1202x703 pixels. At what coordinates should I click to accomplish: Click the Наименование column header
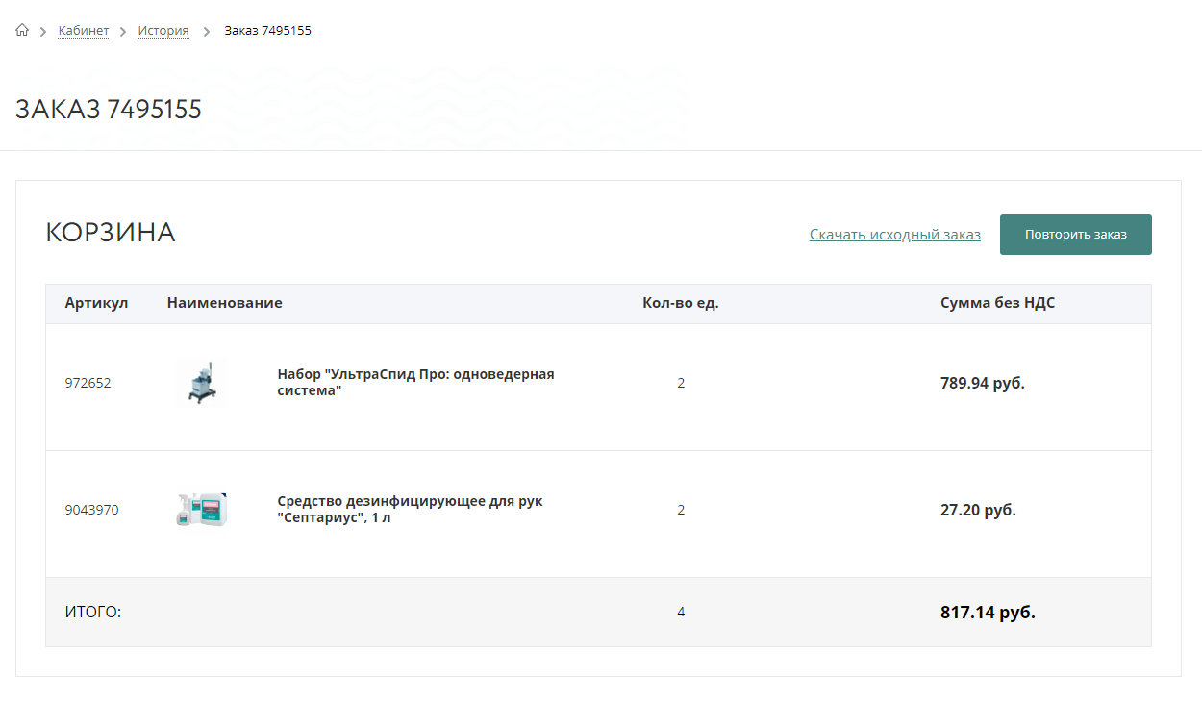tap(224, 303)
